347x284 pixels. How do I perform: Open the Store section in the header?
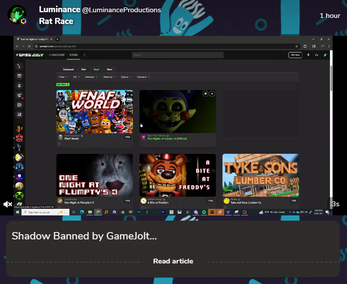tap(73, 55)
